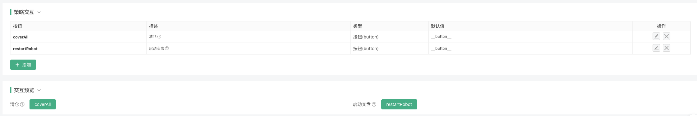This screenshot has width=697, height=116.
Task: Click help icon next to 清仓 in preview
Action: click(22, 104)
